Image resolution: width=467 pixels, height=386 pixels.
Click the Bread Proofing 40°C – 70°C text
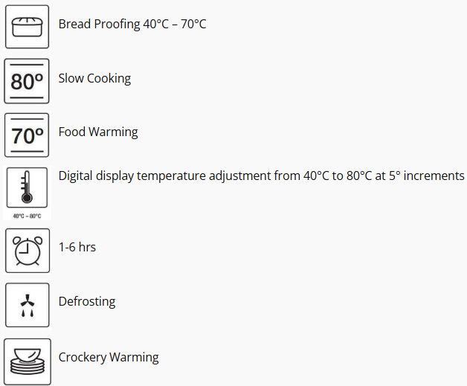coord(132,24)
